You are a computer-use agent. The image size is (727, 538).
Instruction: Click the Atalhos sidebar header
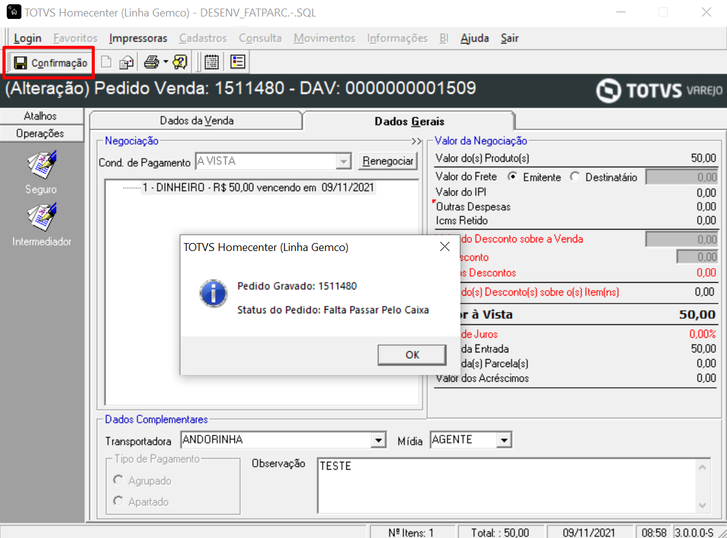41,116
